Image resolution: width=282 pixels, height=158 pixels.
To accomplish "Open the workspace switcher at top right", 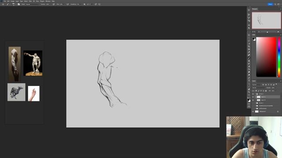I will (x=278, y=4).
